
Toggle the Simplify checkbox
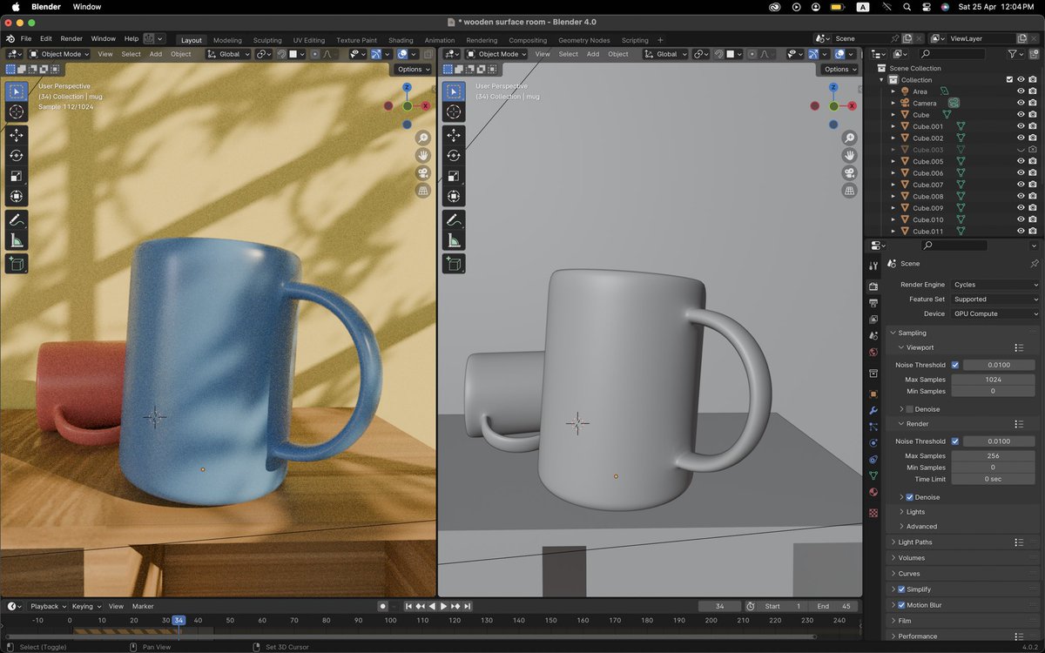pyautogui.click(x=901, y=589)
